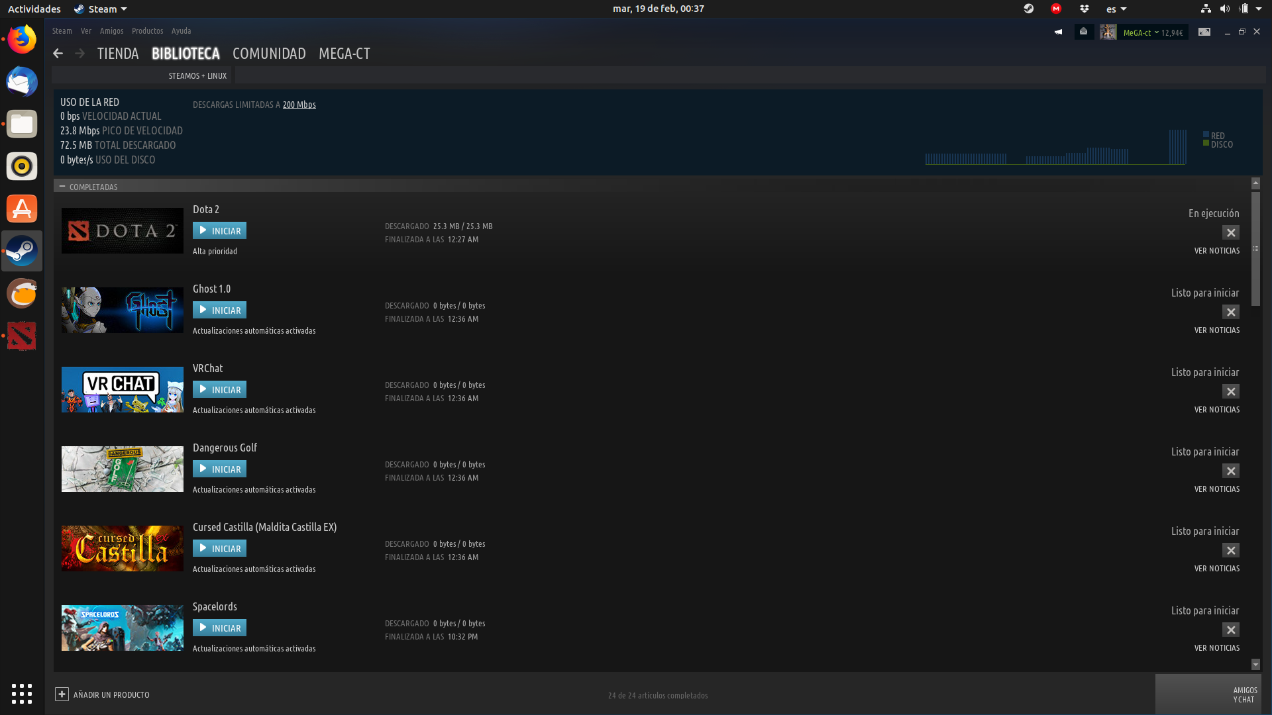This screenshot has height=715, width=1272.
Task: Open the clock and calendar in top bar
Action: tap(658, 9)
